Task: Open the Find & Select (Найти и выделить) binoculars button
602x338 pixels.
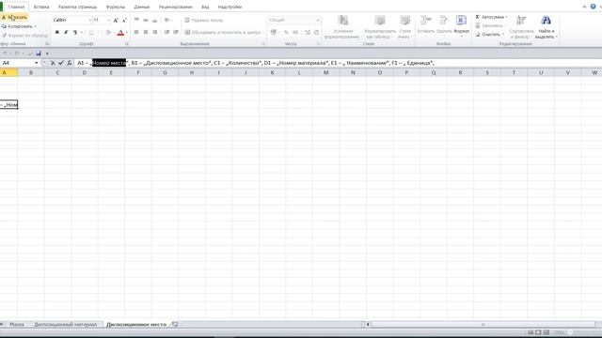Action: point(546,27)
